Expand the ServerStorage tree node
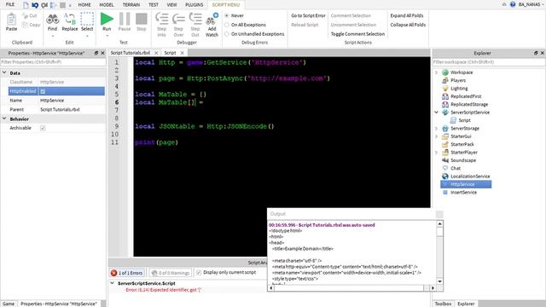Viewport: 546px width, 307px height. tap(436, 129)
